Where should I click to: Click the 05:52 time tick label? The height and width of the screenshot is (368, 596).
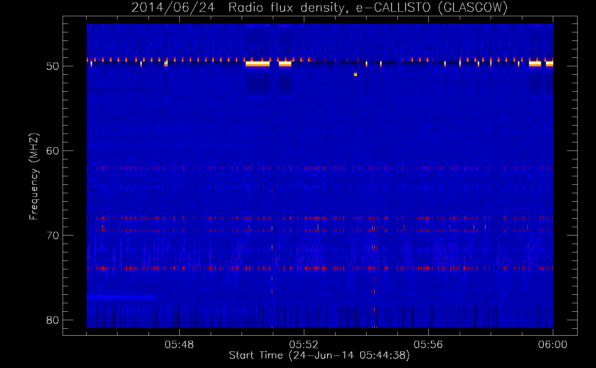304,345
